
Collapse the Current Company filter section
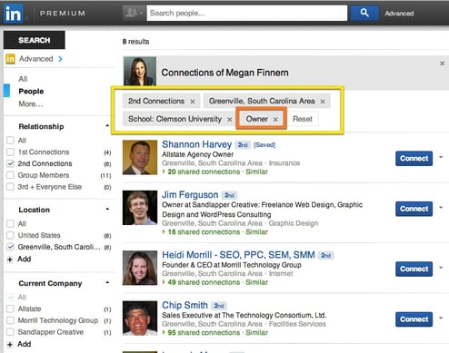[107, 282]
